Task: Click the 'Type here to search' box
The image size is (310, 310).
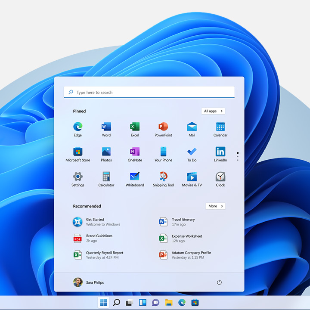Action: [x=149, y=93]
